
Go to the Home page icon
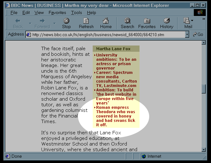coord(106,21)
